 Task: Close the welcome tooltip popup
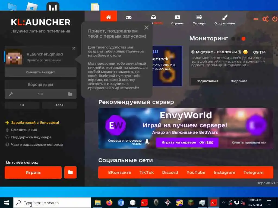[x=146, y=27]
